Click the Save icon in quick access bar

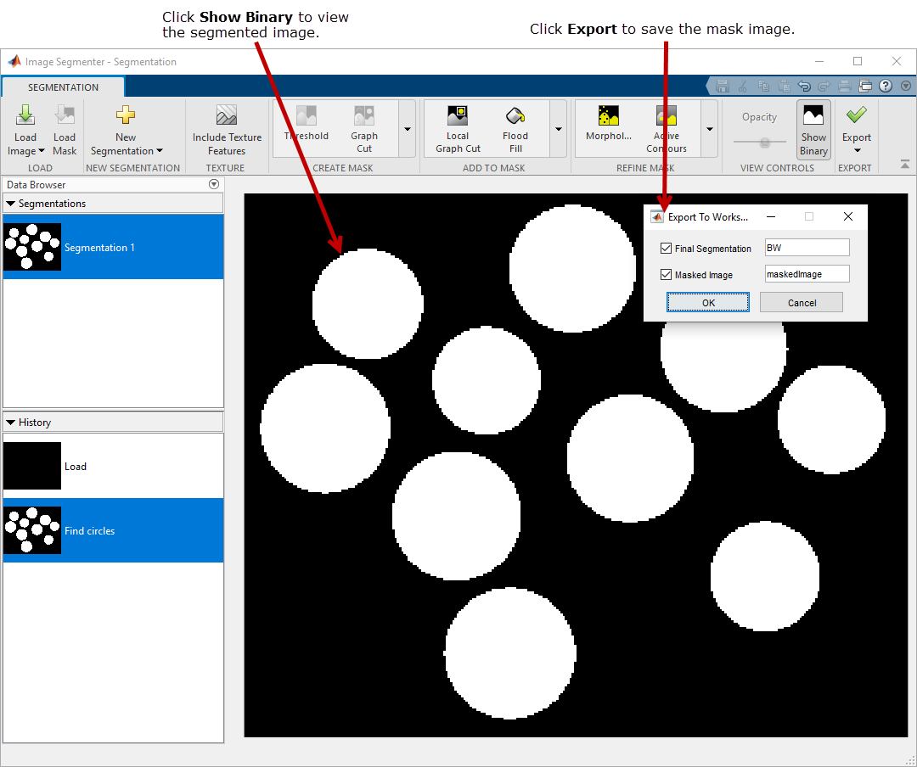723,86
